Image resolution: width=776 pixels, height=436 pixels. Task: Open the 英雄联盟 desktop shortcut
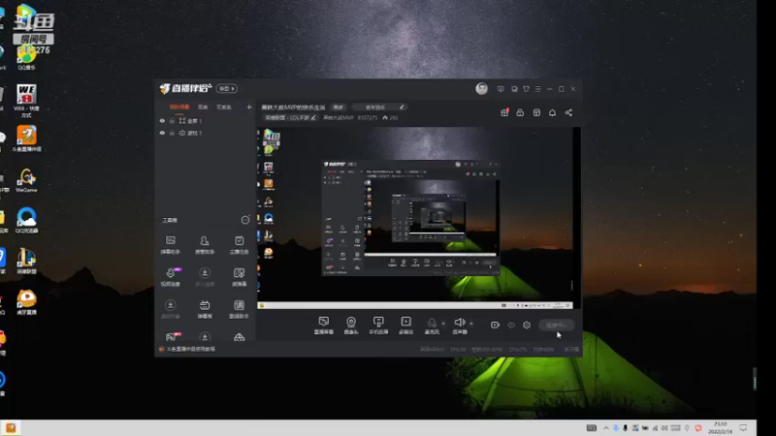click(x=26, y=261)
